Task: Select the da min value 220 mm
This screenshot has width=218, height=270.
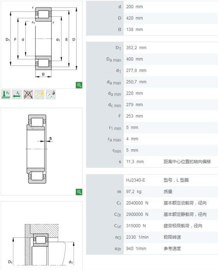Action: point(134,93)
